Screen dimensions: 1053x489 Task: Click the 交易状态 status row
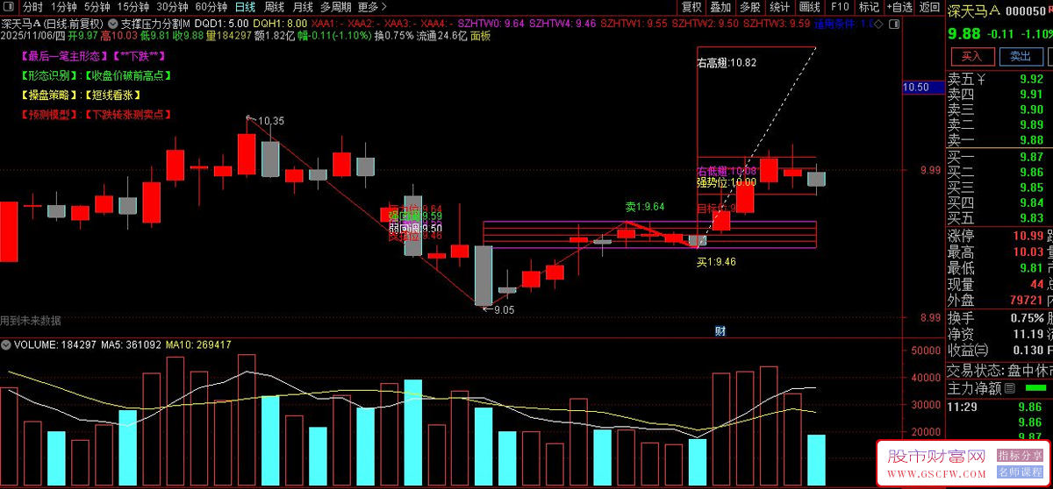(x=999, y=372)
